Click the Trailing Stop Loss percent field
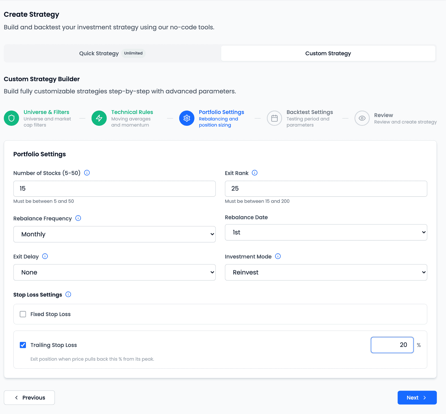This screenshot has width=446, height=414. (392, 345)
